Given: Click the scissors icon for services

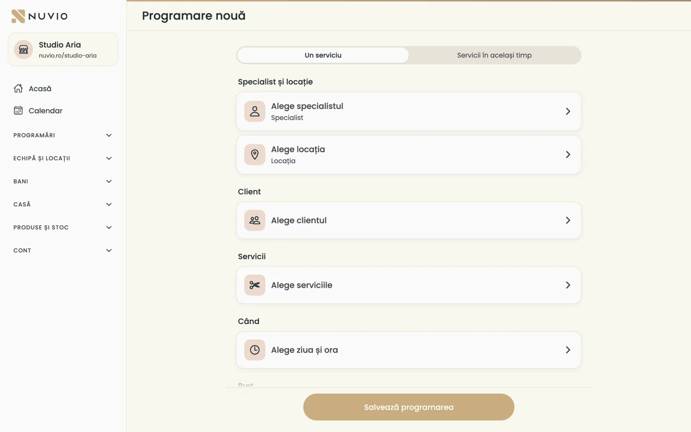Looking at the screenshot, I should click(255, 285).
